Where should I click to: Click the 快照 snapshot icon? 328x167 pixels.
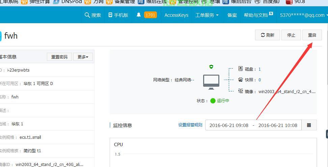241,80
